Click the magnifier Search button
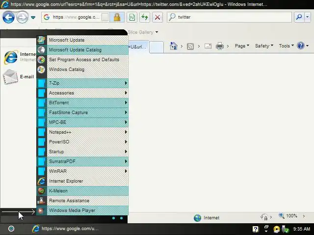Image resolution: width=314 pixels, height=235 pixels. [x=299, y=17]
